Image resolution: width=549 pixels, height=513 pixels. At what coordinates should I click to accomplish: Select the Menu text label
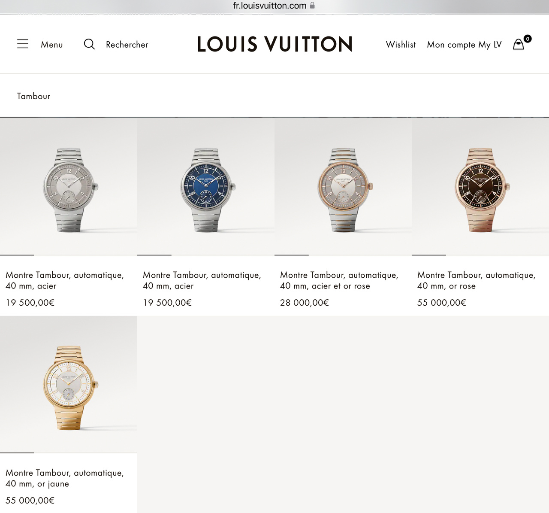52,45
